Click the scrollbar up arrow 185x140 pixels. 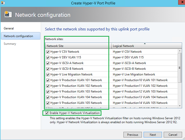(180, 51)
